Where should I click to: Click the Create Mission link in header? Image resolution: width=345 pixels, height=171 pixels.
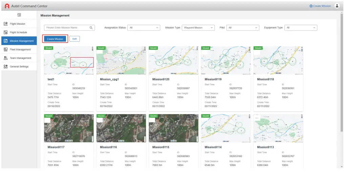pyautogui.click(x=320, y=6)
